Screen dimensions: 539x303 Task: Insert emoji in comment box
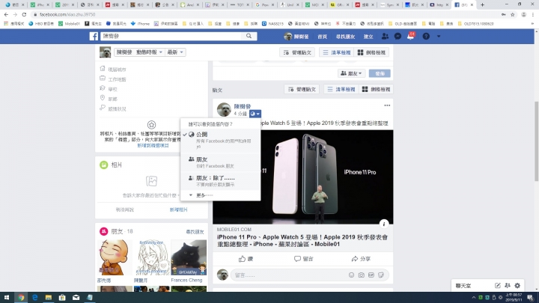351,275
